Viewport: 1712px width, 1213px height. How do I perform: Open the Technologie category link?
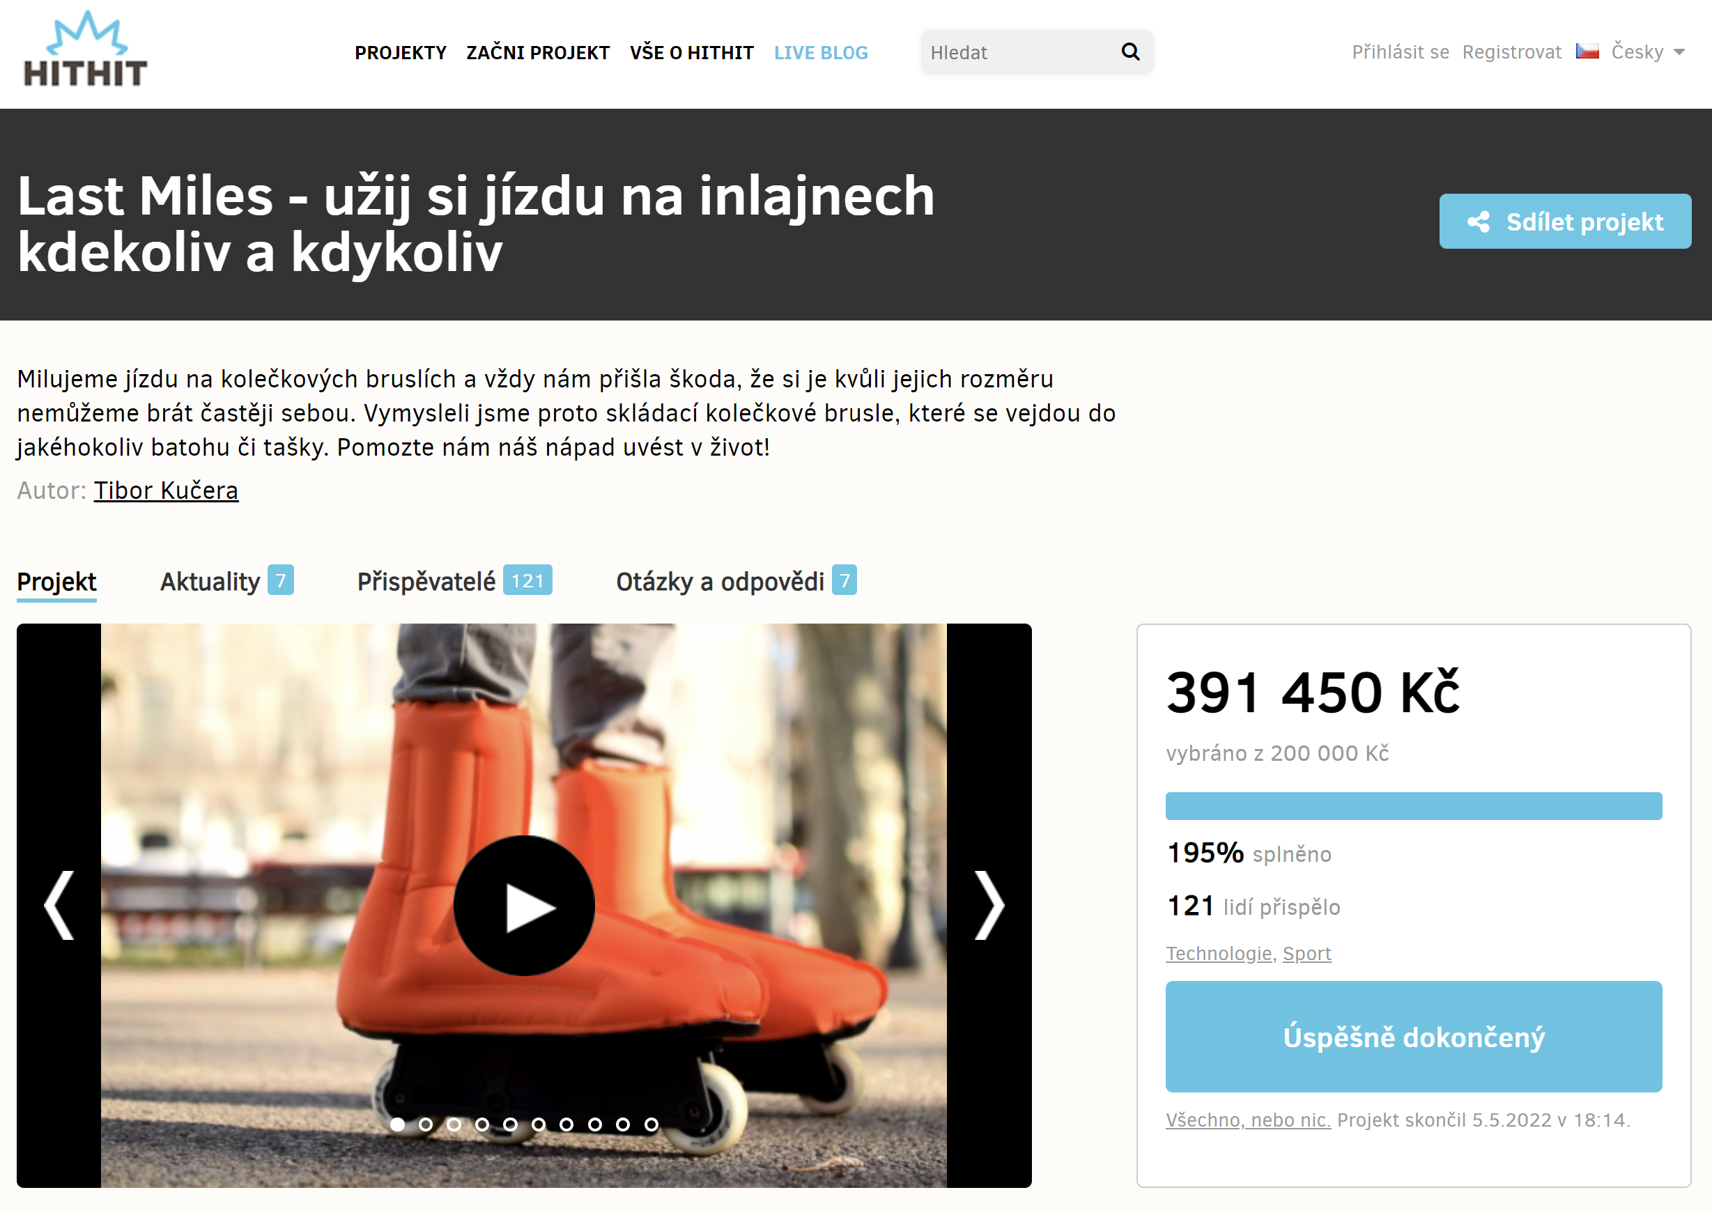pos(1218,953)
